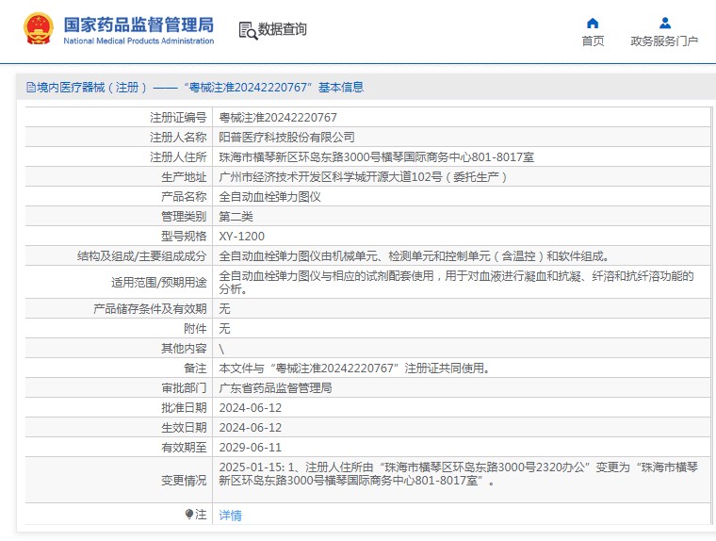Screen dimensions: 716x541
Task: Go to 首页 text link
Action: click(593, 41)
